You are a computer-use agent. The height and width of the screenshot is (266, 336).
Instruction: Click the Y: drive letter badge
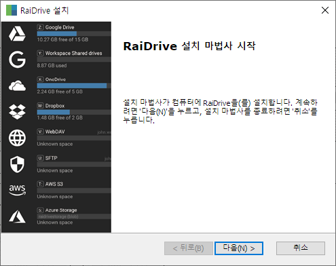[40, 54]
